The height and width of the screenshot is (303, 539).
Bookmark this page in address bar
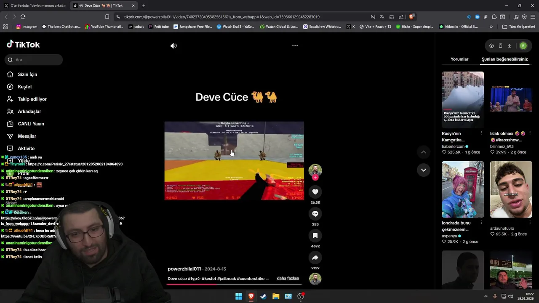(107, 17)
